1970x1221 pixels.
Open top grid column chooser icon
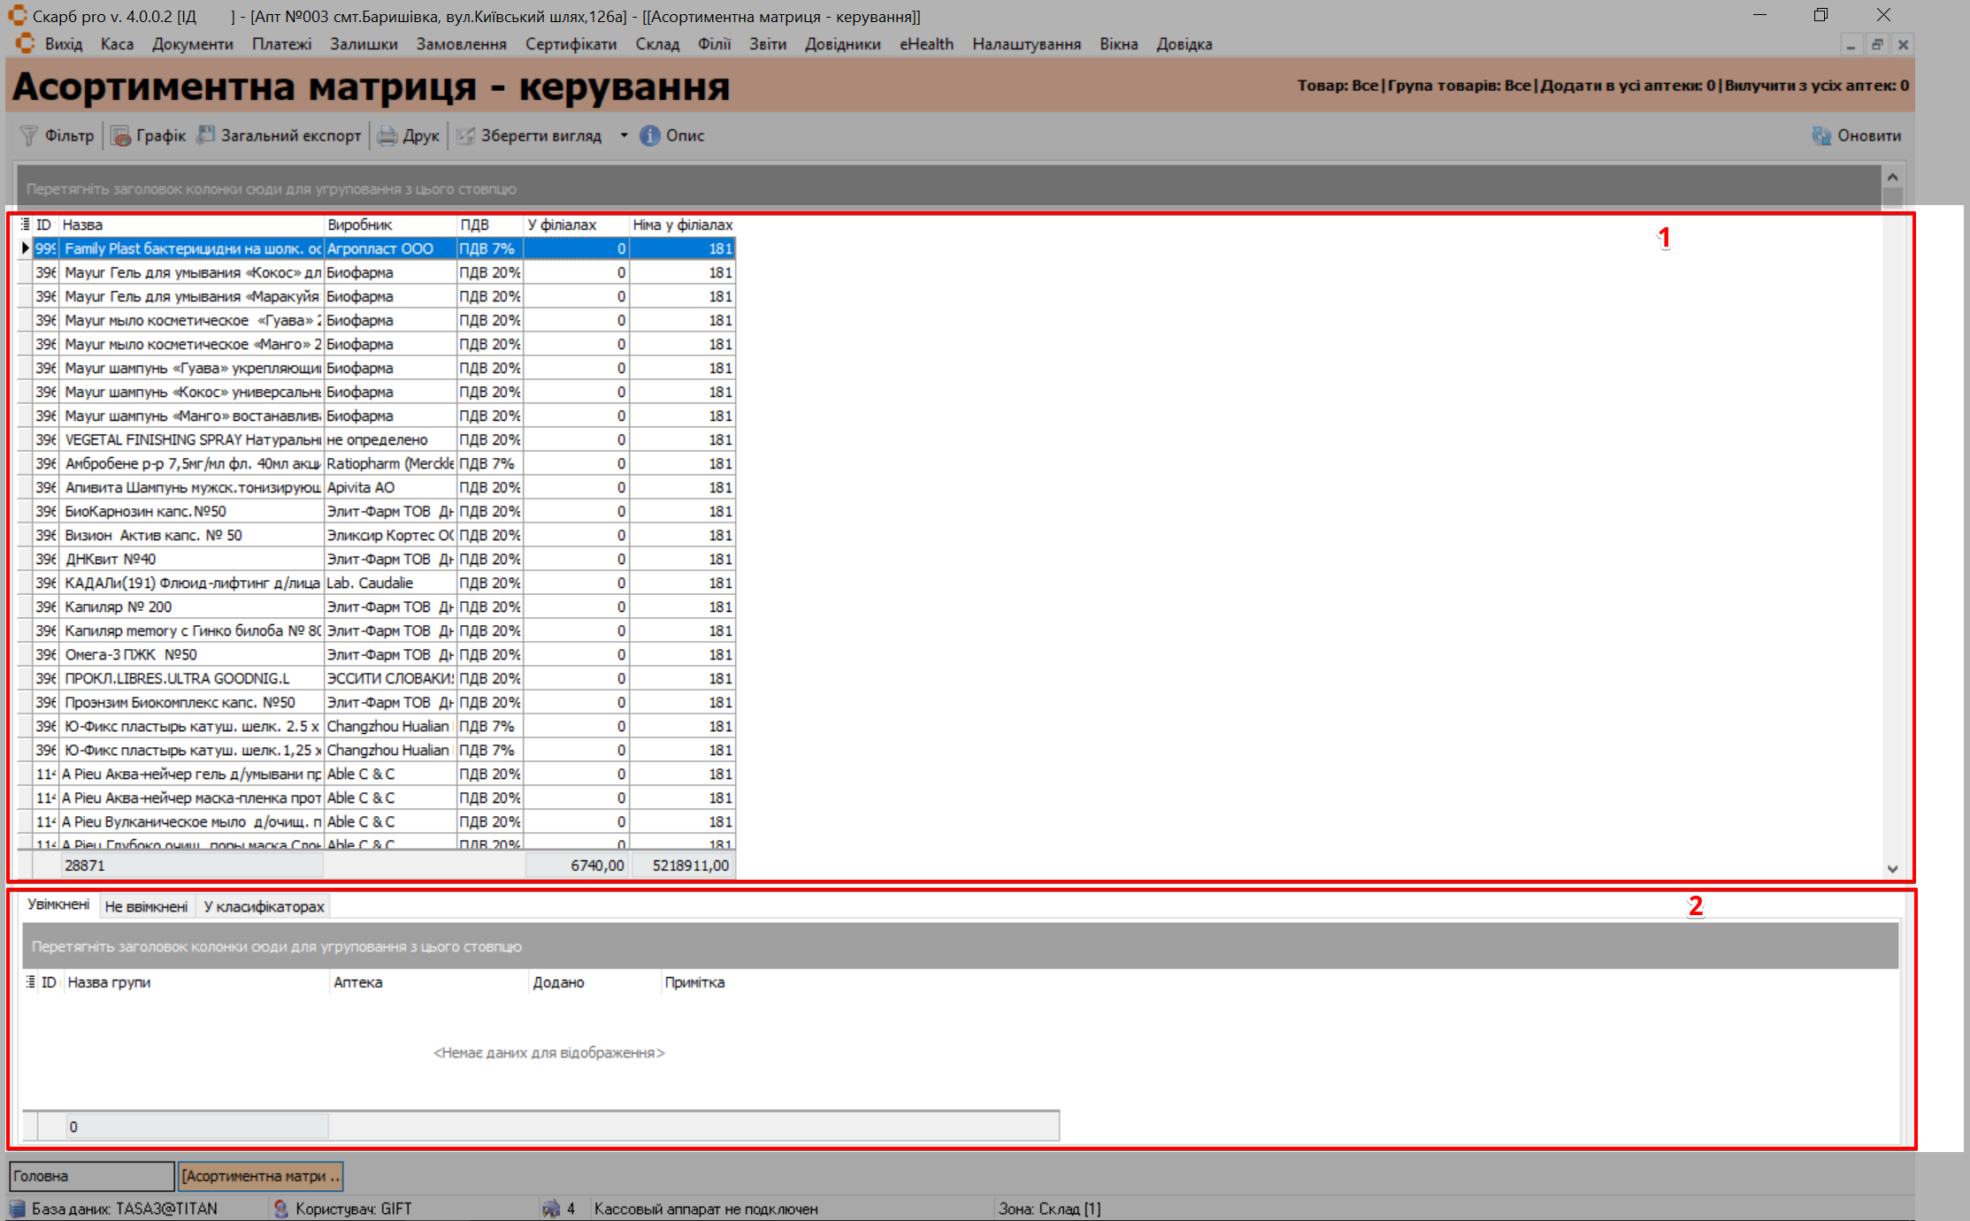click(26, 225)
